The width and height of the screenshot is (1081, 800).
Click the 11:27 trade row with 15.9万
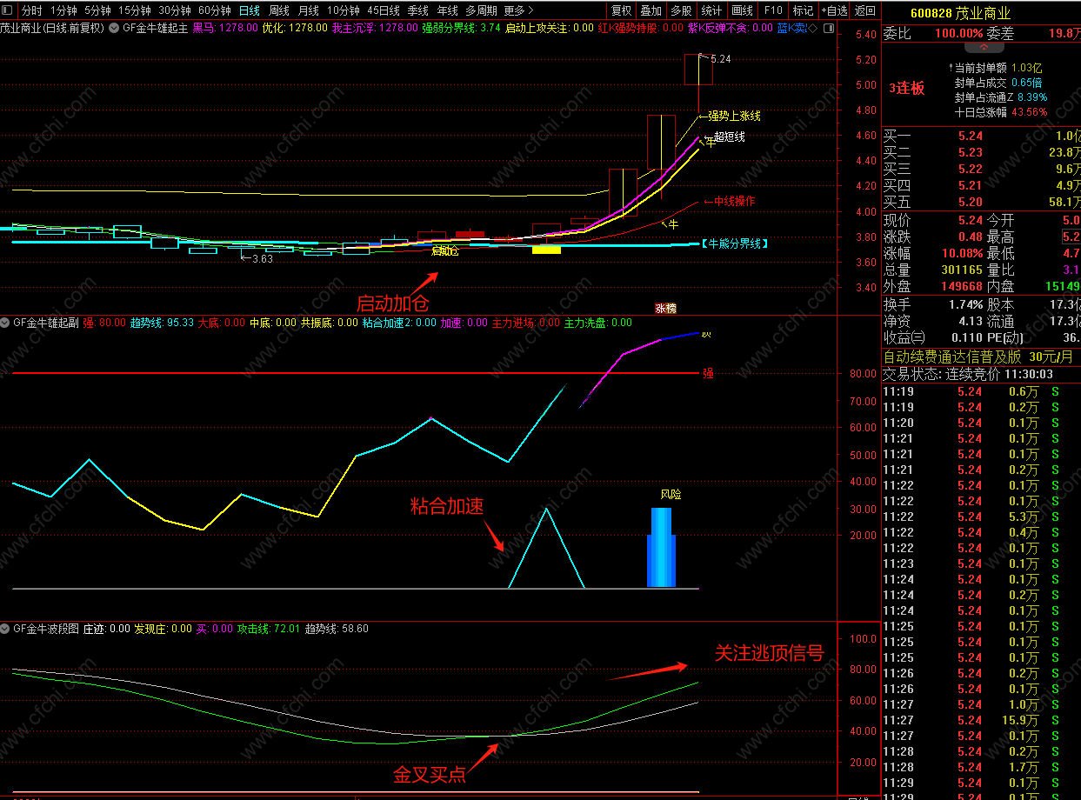click(x=982, y=720)
